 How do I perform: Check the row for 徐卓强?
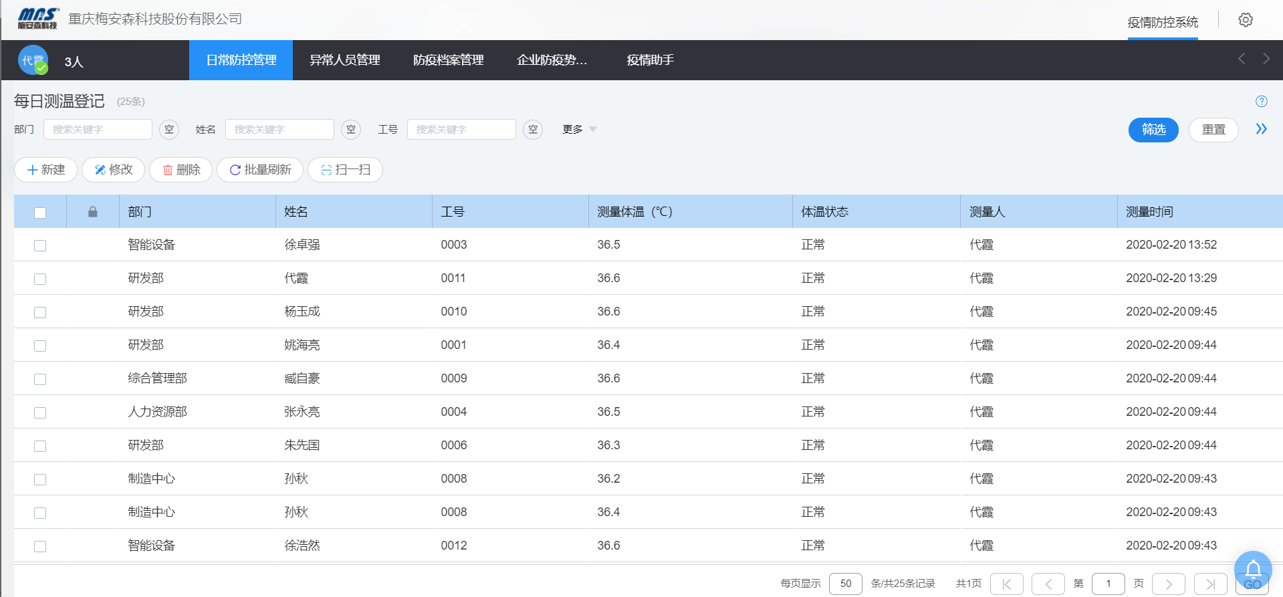click(40, 245)
